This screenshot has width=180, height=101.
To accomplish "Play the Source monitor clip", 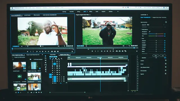I will point(43,52).
